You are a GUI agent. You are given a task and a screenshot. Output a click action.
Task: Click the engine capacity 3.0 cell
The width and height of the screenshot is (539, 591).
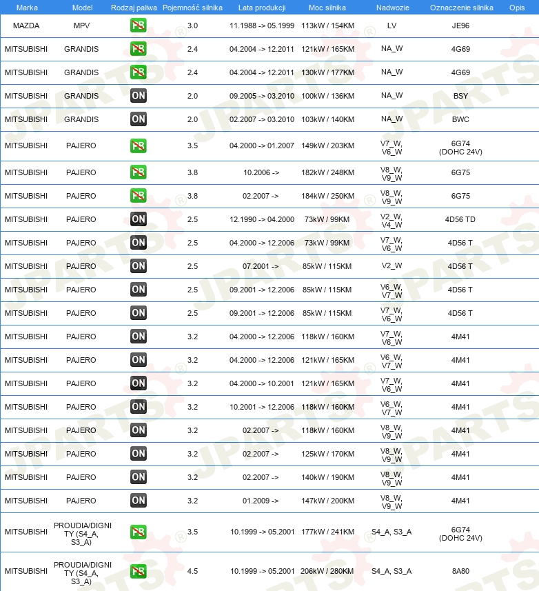(x=192, y=26)
